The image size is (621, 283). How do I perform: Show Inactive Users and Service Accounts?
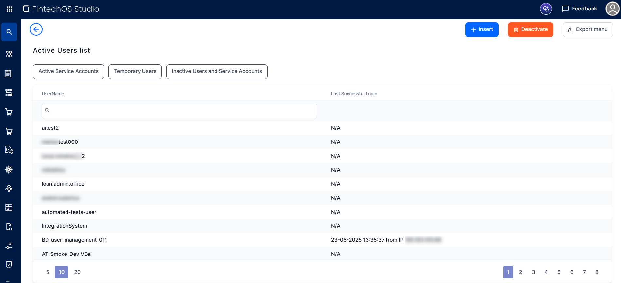tap(217, 71)
